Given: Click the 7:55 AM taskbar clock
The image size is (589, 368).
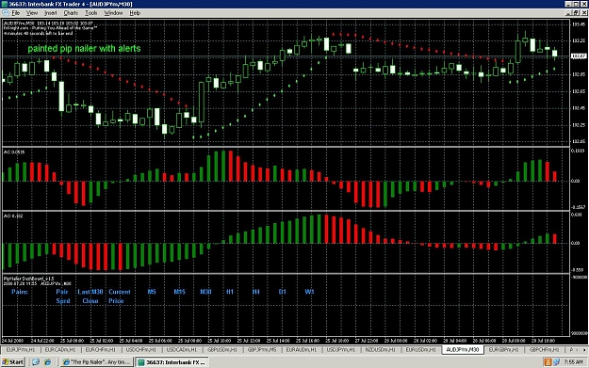Looking at the screenshot, I should point(573,362).
